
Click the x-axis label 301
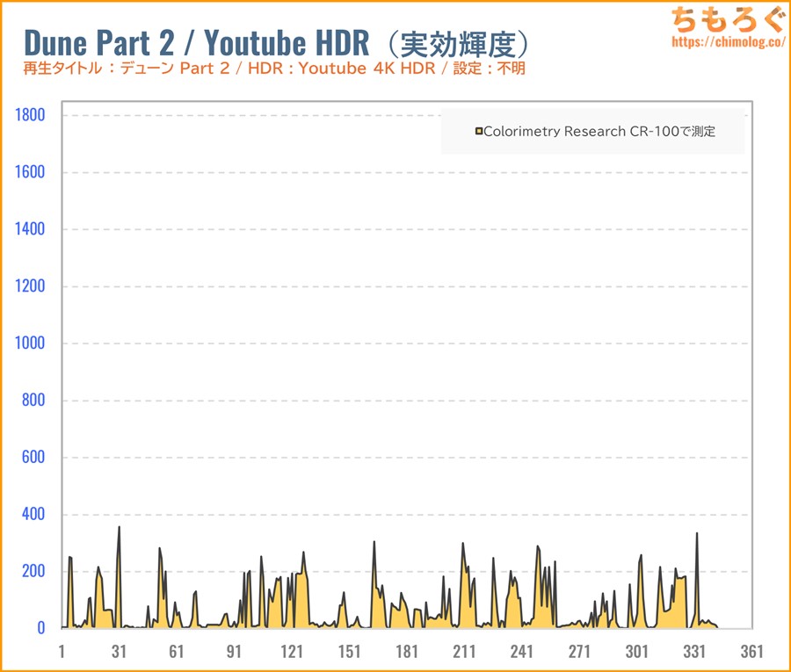[636, 651]
